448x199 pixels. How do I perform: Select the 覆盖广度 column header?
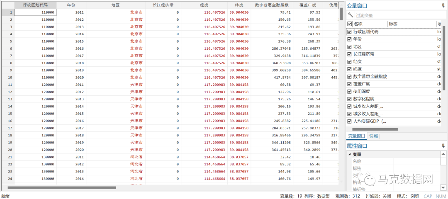point(307,5)
